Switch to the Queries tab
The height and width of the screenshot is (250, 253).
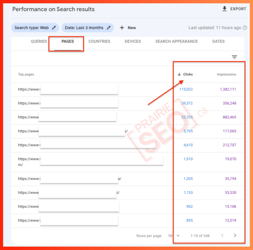[x=39, y=41]
